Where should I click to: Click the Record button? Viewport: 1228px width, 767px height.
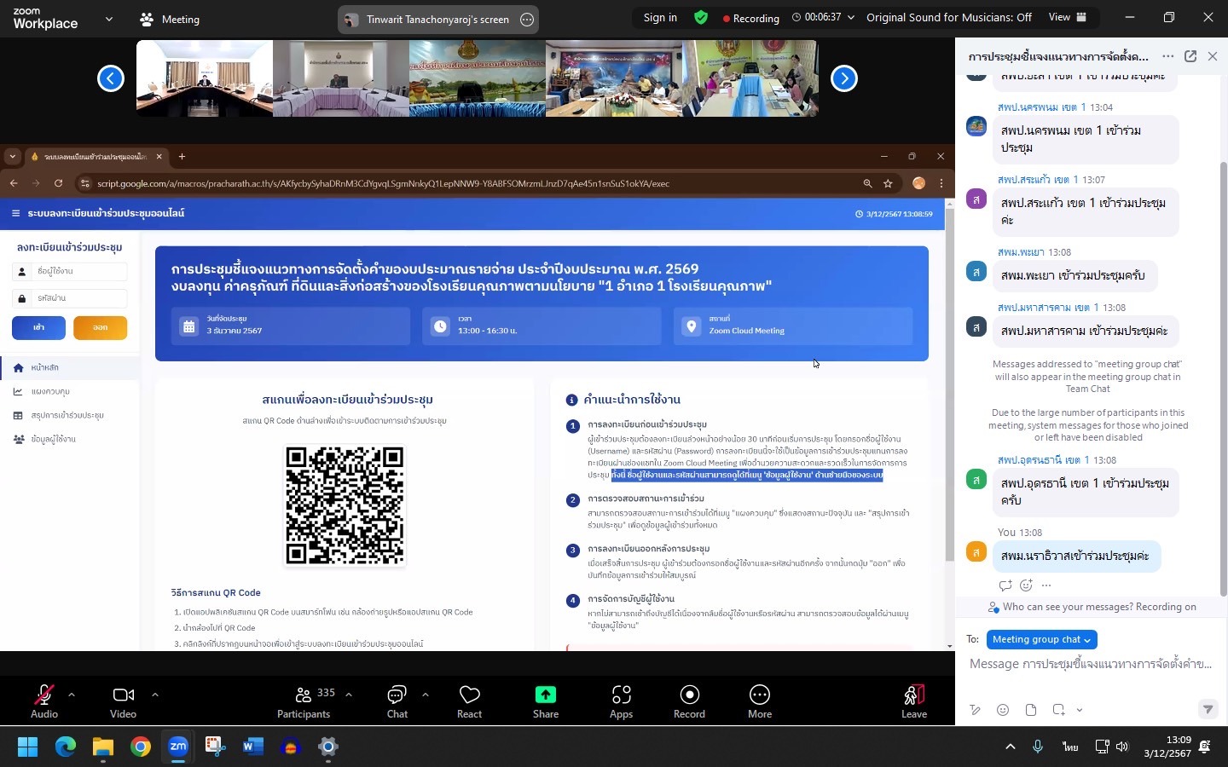coord(689,701)
